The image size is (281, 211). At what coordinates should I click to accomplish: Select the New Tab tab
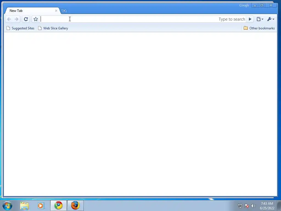[32, 11]
